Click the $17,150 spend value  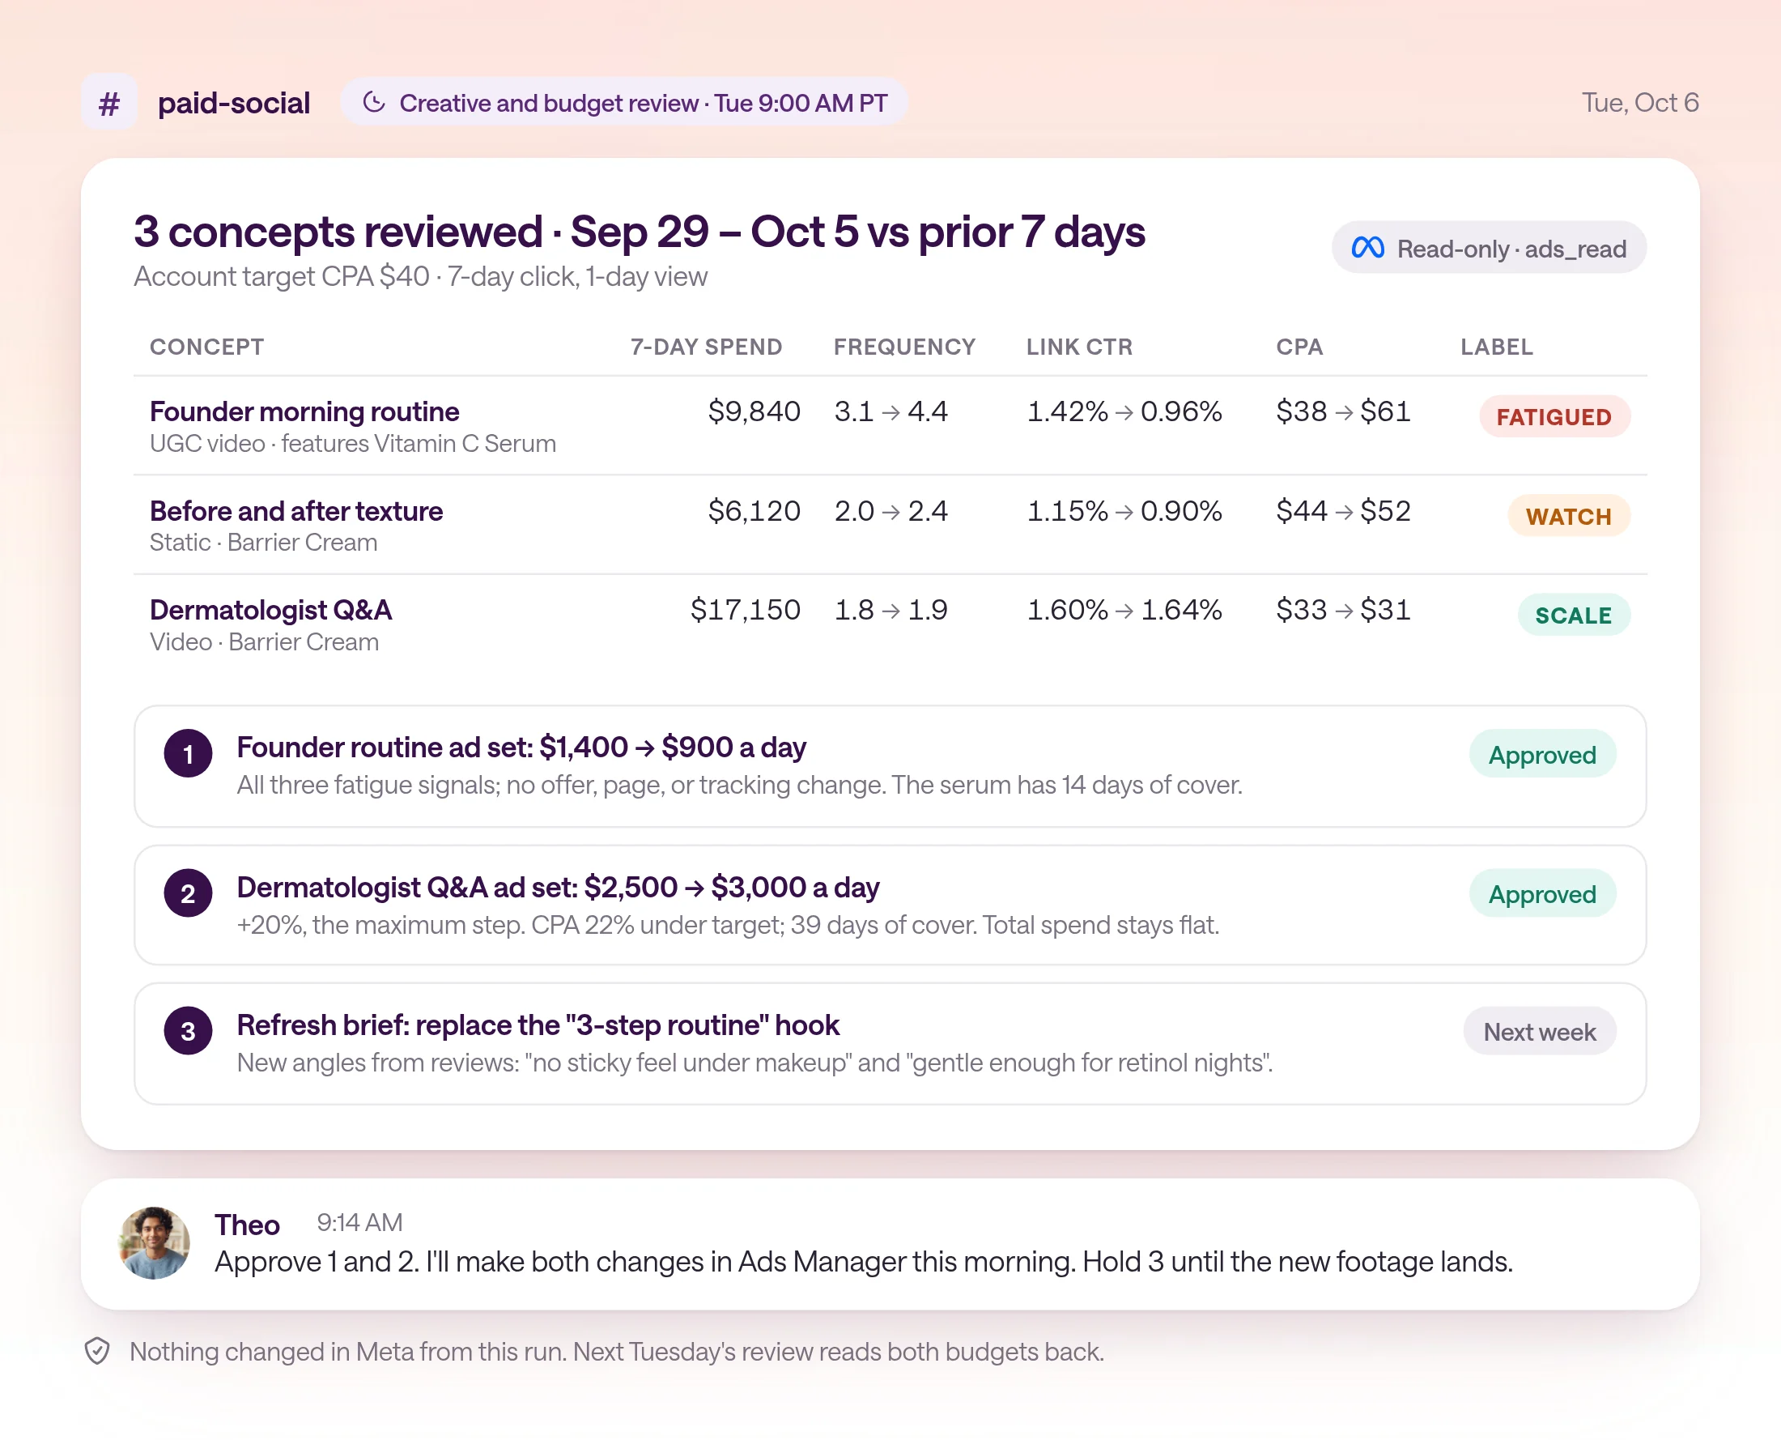(746, 610)
